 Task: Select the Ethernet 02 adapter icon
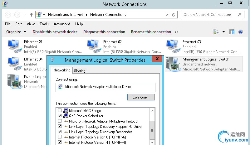94,46
